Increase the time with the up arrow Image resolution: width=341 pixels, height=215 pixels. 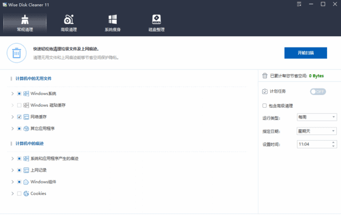click(x=334, y=142)
